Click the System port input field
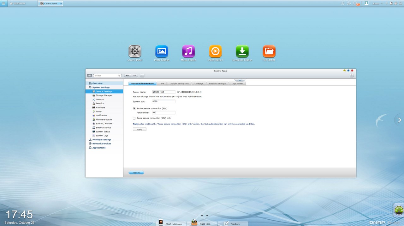Viewport: 404px width, 226px height. coord(163,101)
